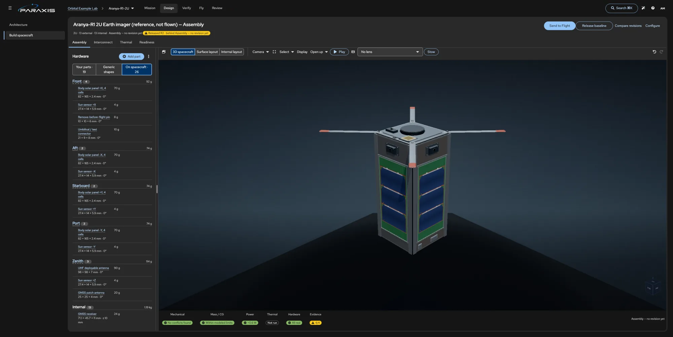Click the Paraxis logo

click(36, 8)
